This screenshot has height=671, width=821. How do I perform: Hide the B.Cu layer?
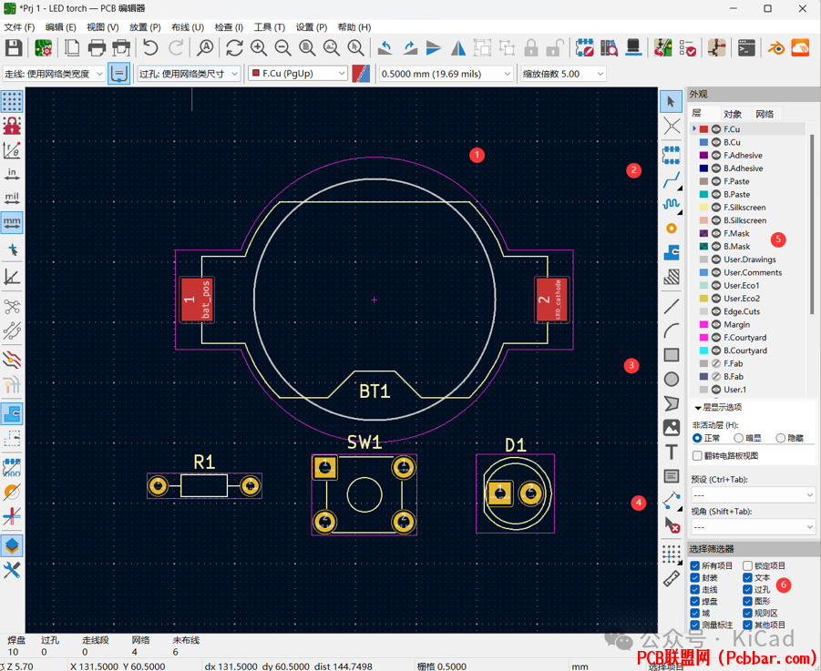pyautogui.click(x=716, y=142)
